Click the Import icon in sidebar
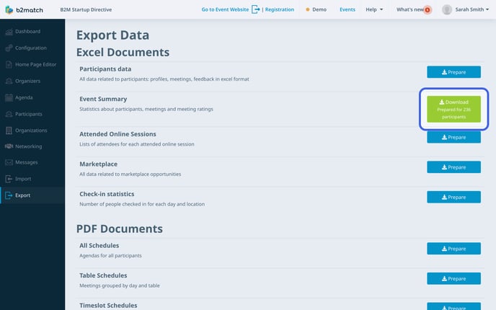This screenshot has height=310, width=496. 9,179
